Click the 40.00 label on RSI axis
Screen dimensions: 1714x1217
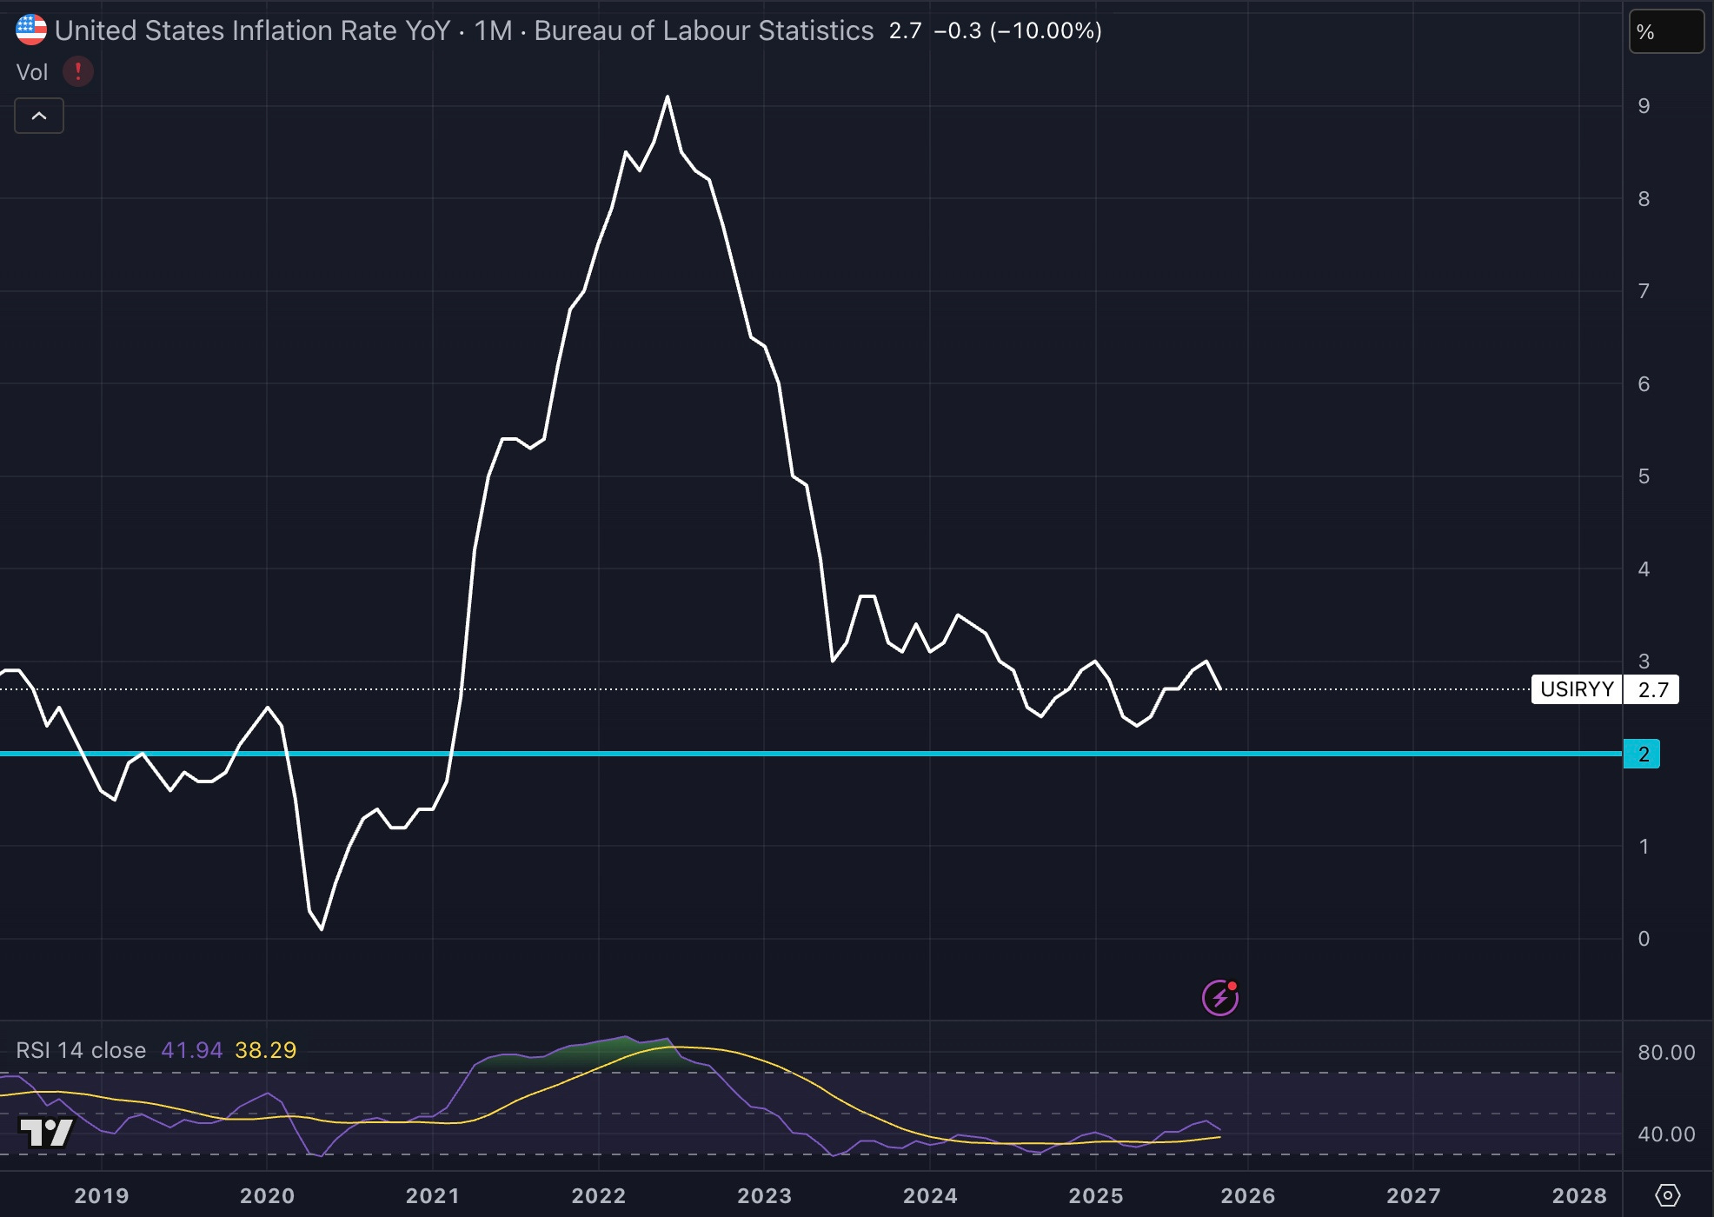tap(1666, 1134)
